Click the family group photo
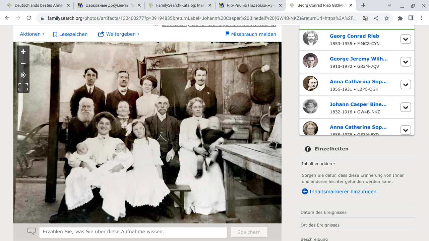 tap(147, 133)
